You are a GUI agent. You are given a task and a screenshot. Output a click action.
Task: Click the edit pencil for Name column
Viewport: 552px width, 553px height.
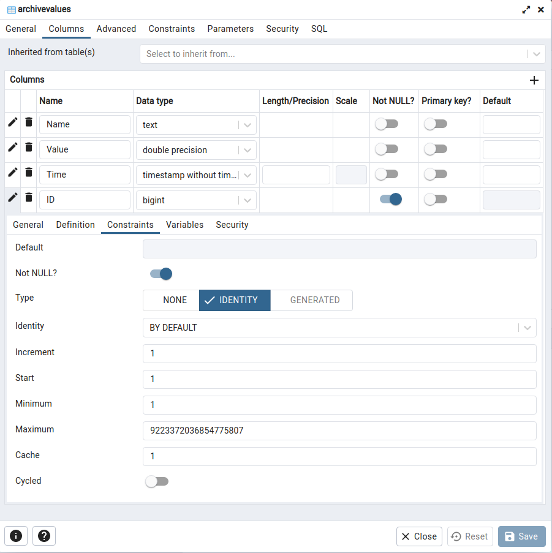tap(12, 122)
